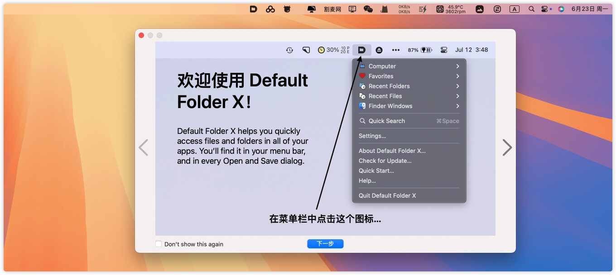Click the display monitor icon before 割麦网
The width and height of the screenshot is (616, 275).
[x=311, y=9]
